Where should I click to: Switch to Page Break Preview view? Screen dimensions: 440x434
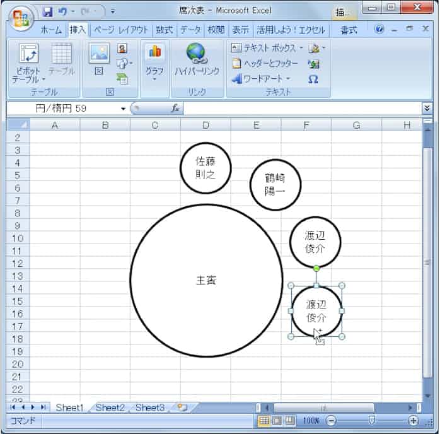[x=290, y=421]
